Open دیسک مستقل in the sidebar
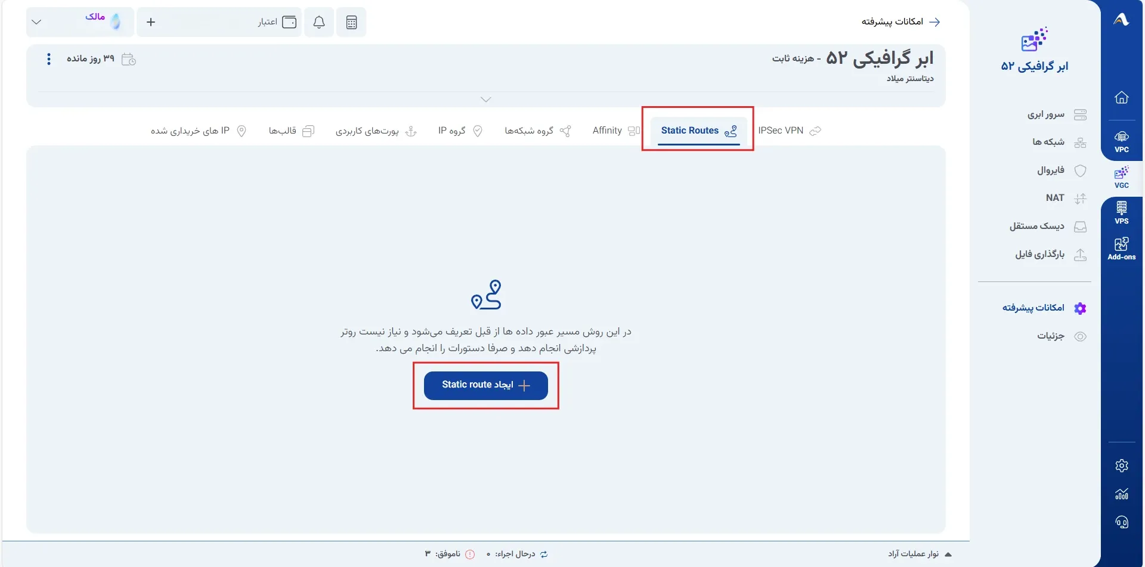This screenshot has width=1145, height=567. 1048,226
